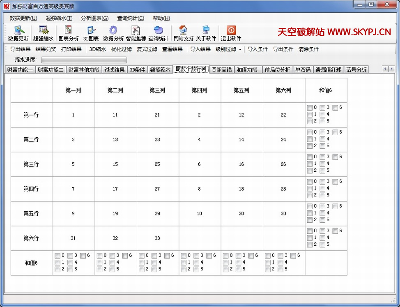
Task: Click the 查询统计 pie chart icon
Action: [x=158, y=31]
